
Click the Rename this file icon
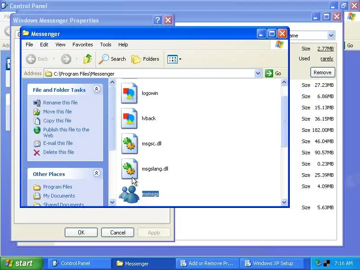point(37,103)
